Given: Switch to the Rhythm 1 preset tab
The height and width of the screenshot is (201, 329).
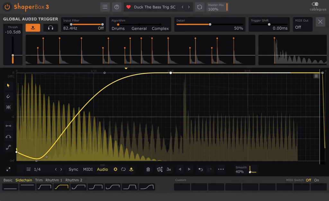Looking at the screenshot, I should [x=54, y=180].
